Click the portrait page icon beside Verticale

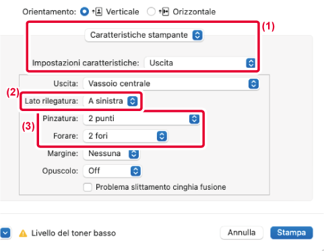97,11
